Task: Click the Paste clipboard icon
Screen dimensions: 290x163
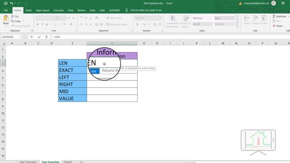Action: point(6,19)
